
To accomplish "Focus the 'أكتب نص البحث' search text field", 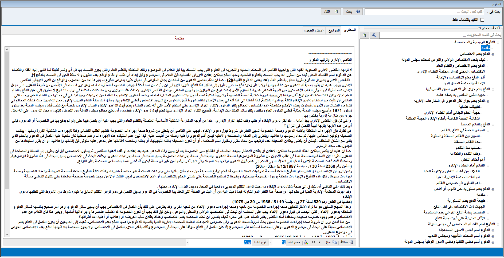I will click(424, 12).
